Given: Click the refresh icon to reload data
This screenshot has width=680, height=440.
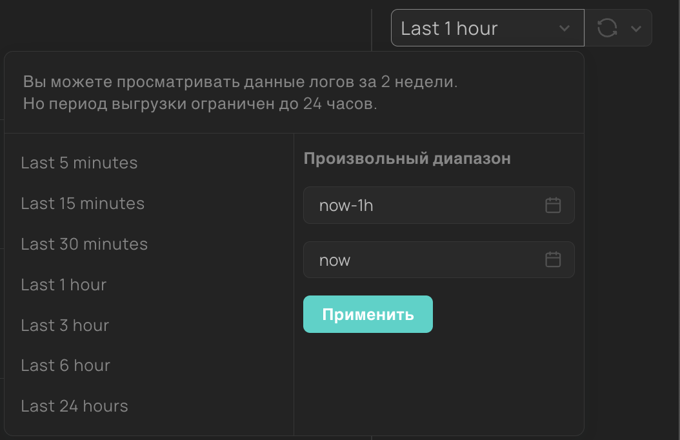Looking at the screenshot, I should click(x=607, y=28).
